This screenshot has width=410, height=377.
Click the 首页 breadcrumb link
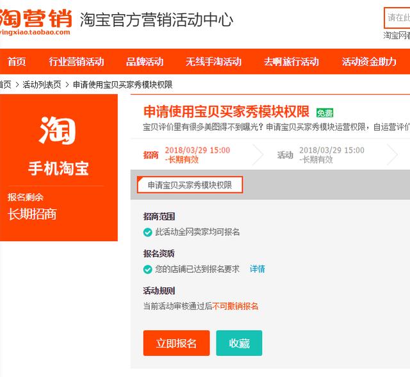5,85
